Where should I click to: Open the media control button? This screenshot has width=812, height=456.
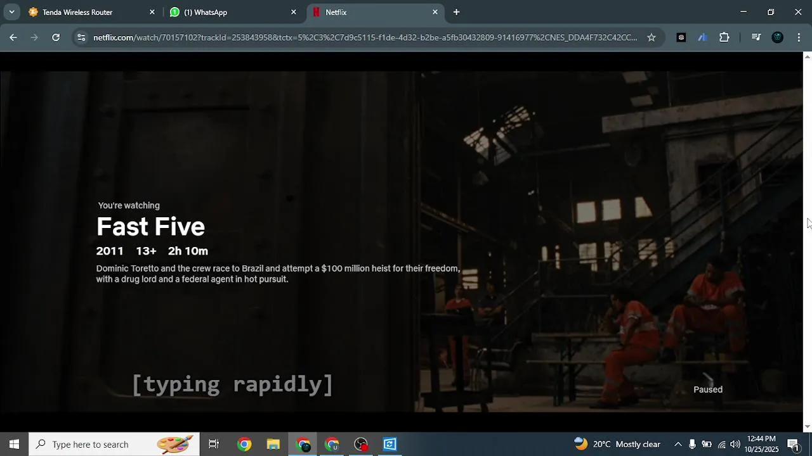pyautogui.click(x=756, y=37)
